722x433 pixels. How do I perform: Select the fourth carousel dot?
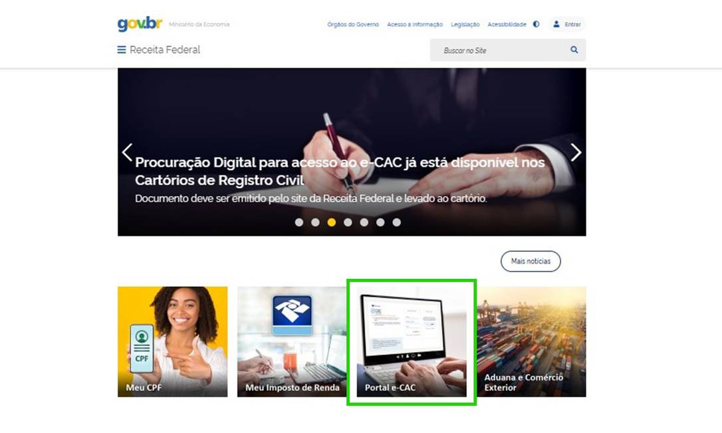click(x=348, y=222)
